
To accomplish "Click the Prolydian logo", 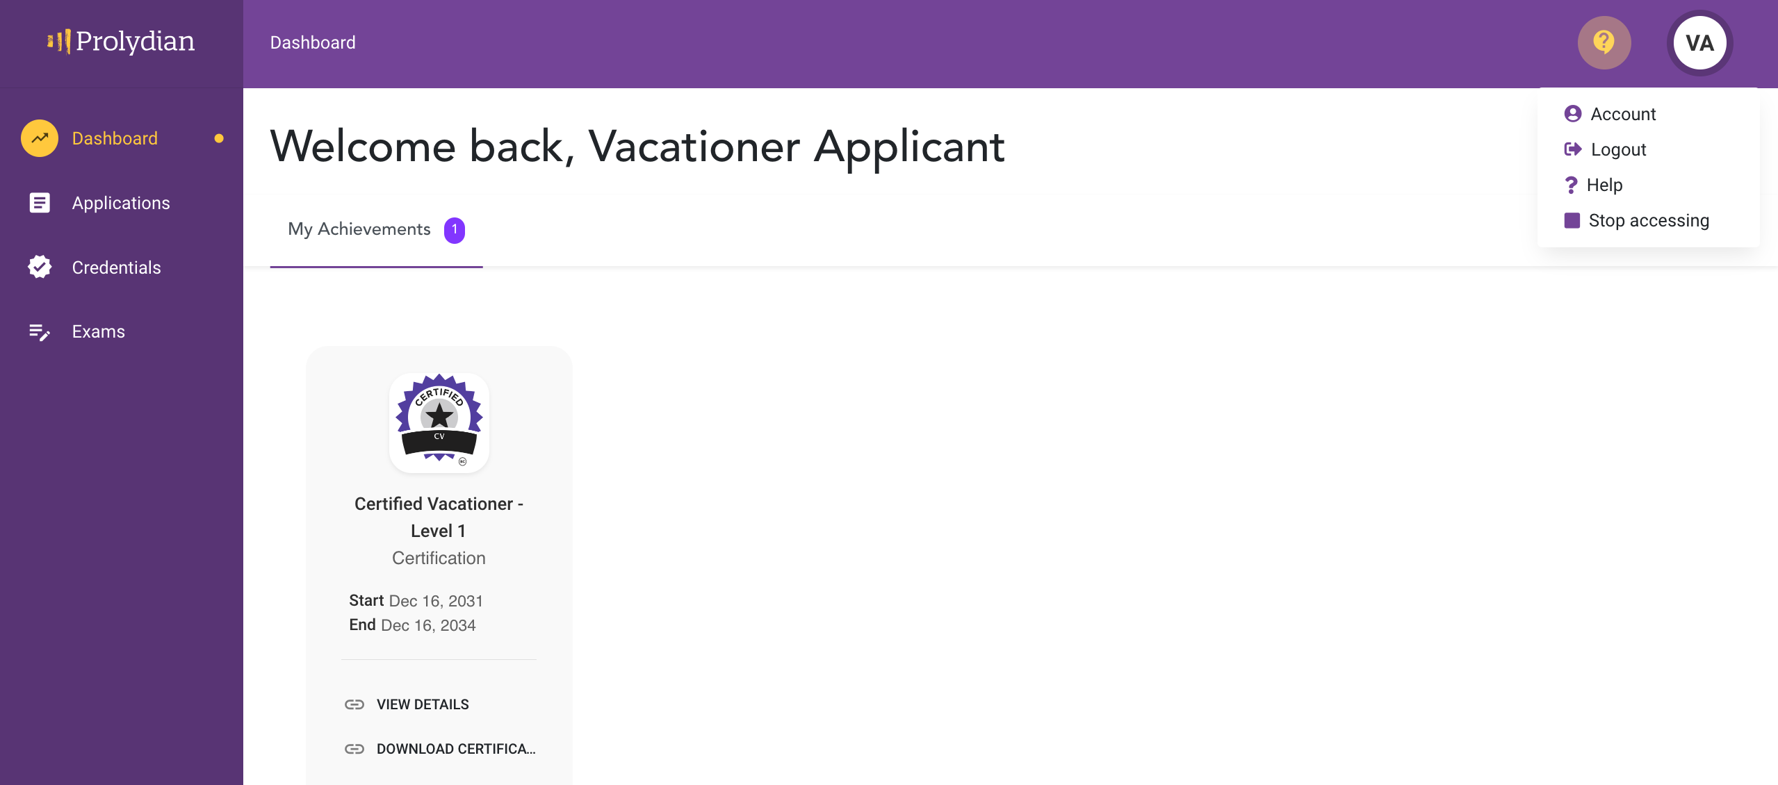I will pos(121,42).
